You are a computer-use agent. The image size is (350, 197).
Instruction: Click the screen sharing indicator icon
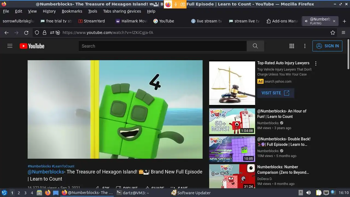click(182, 4)
